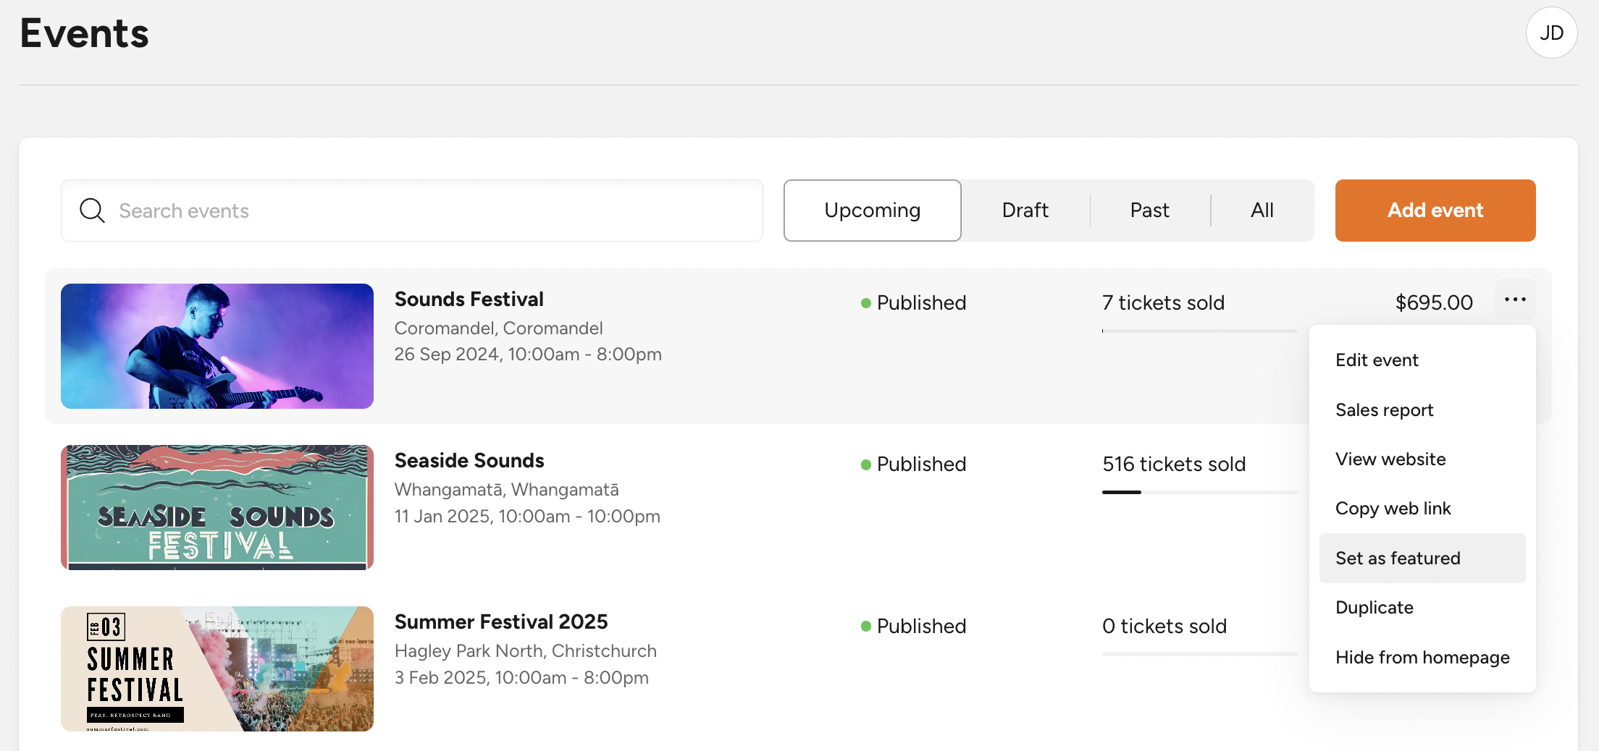
Task: Click Hide from homepage option
Action: (x=1422, y=658)
